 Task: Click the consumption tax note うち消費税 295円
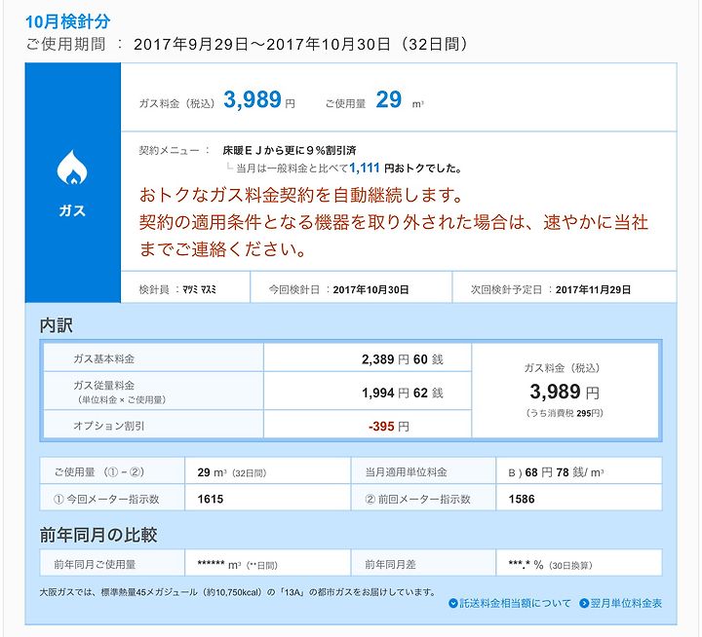coord(565,413)
